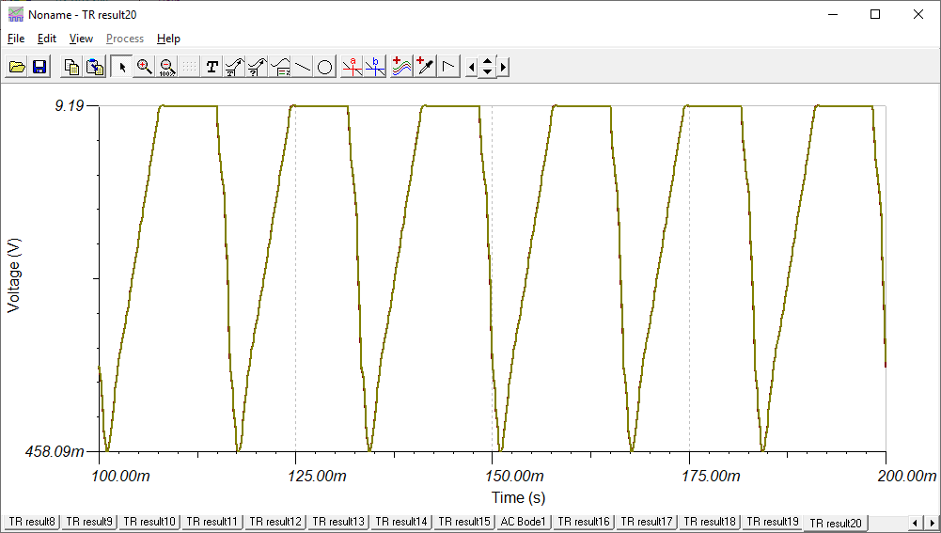Open the View menu
This screenshot has width=941, height=533.
(81, 39)
